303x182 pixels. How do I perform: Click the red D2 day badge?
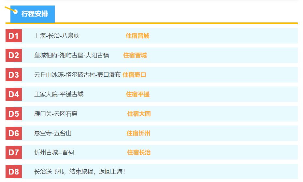tap(14, 55)
